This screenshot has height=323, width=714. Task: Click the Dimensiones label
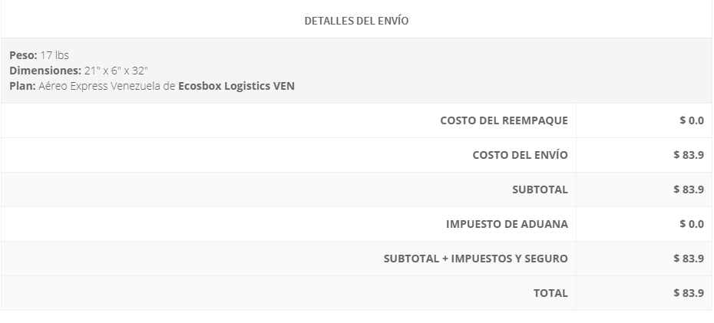[x=45, y=71]
